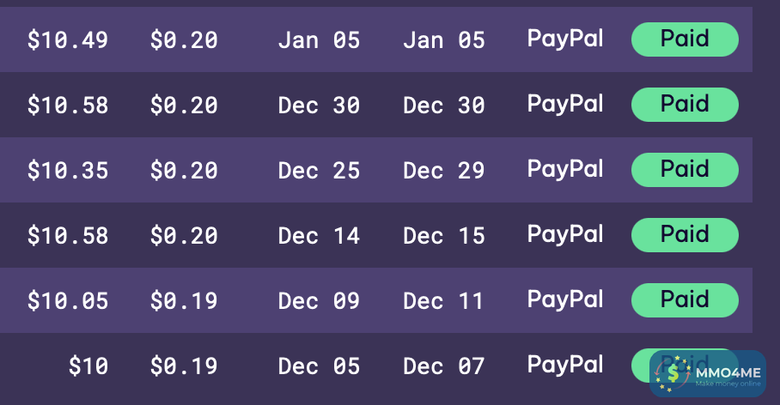Image resolution: width=780 pixels, height=405 pixels.
Task: Select the Paid status for the $10.35 payment
Action: coord(685,170)
